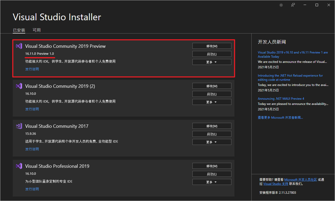Click Visual Studio Community 2019 Preview logo icon
This screenshot has width=335, height=201.
(19, 46)
